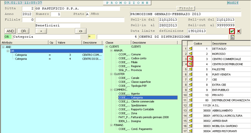The width and height of the screenshot is (251, 133).
Task: Pick PUNTI VENDITA with its arrow icon
Action: coord(190,74)
